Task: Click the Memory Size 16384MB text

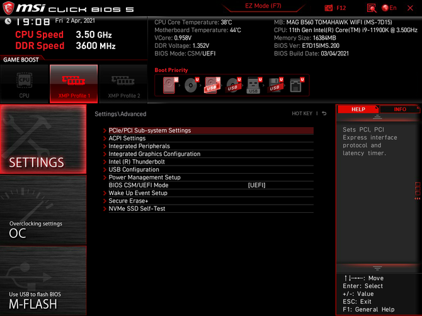Action: click(305, 38)
